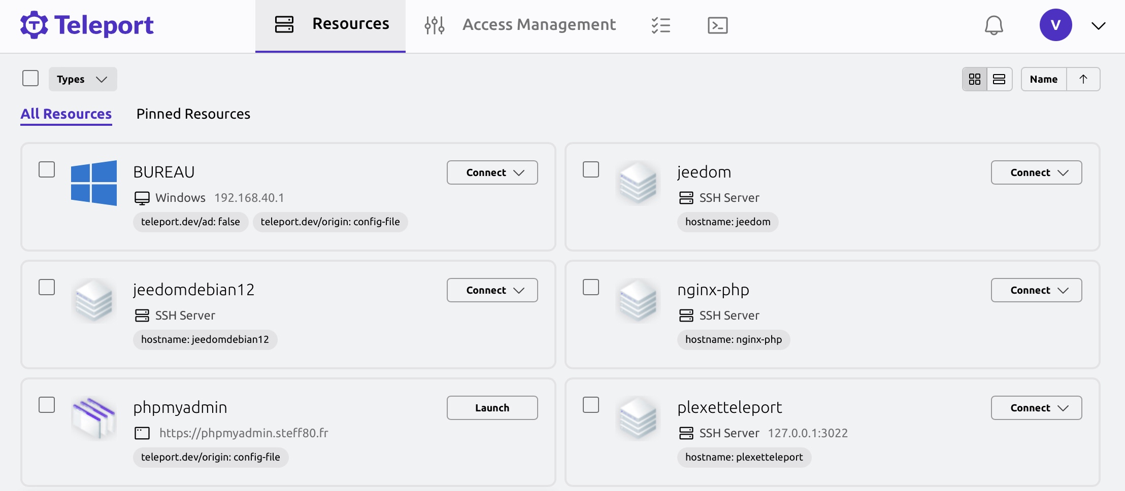Image resolution: width=1125 pixels, height=491 pixels.
Task: Launch the phpmyadmin application
Action: (x=492, y=408)
